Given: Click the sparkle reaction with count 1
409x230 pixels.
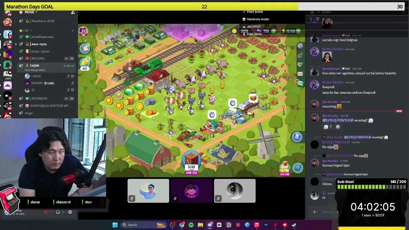Looking at the screenshot, I should point(328,127).
